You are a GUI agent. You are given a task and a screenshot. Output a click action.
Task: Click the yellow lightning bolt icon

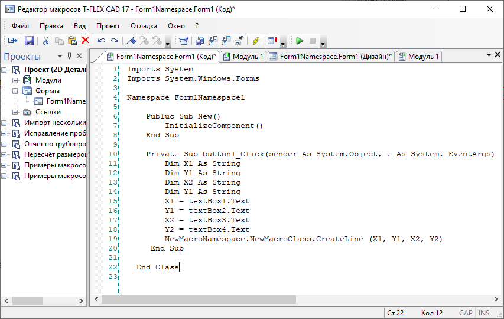click(x=255, y=41)
